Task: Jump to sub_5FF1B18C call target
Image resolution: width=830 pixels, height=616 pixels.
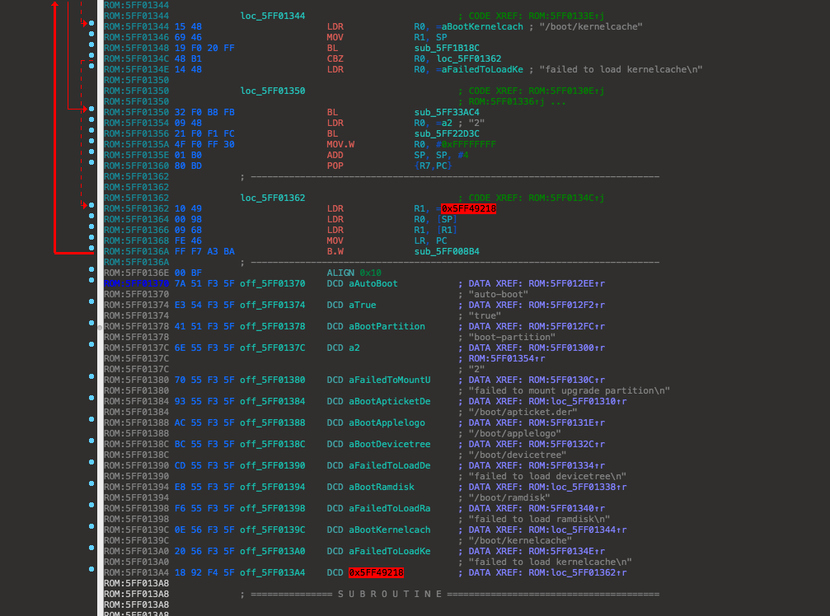Action: (x=446, y=48)
